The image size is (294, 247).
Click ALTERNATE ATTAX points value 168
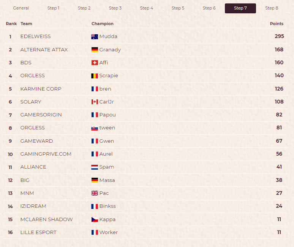(279, 49)
